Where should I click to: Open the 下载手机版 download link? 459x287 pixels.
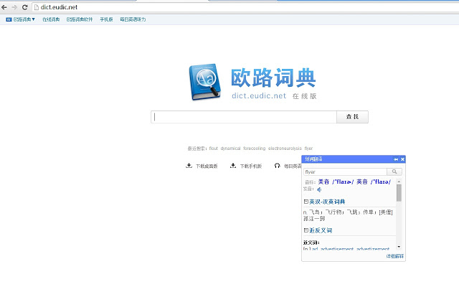[x=251, y=166]
